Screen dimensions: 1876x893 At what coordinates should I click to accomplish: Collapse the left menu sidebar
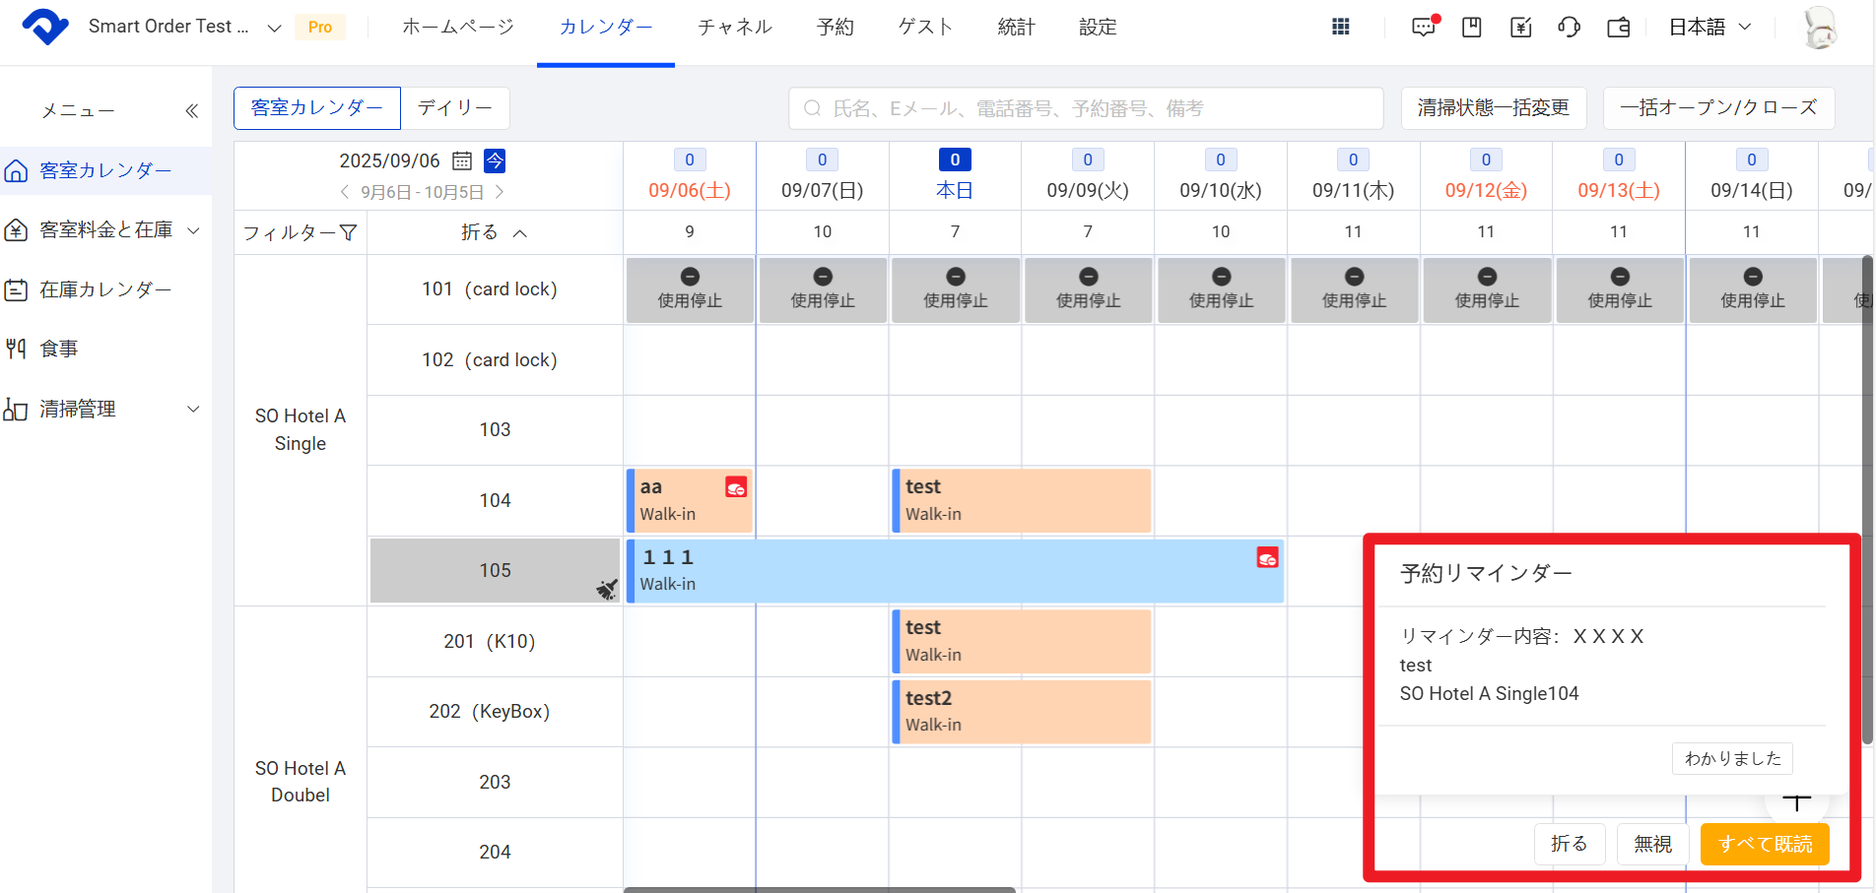192,111
